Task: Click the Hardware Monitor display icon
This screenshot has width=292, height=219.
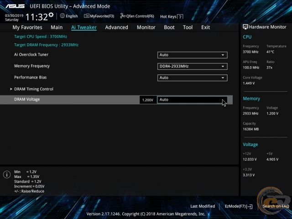Action: (245, 27)
